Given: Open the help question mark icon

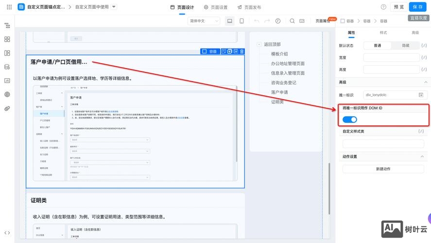Looking at the screenshot, I should [x=383, y=7].
